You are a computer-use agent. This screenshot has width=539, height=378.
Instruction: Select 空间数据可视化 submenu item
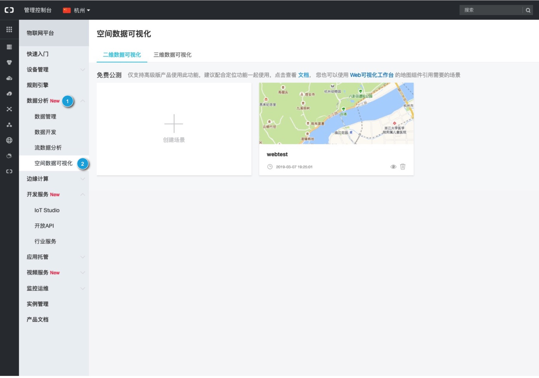point(54,163)
